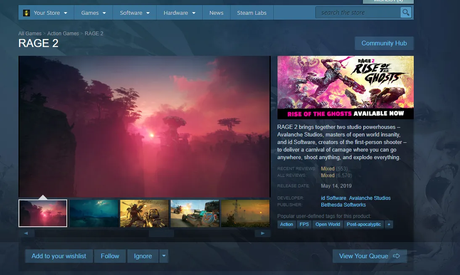Image resolution: width=460 pixels, height=275 pixels.
Task: Add RAGE 2 to your wishlist
Action: click(59, 256)
